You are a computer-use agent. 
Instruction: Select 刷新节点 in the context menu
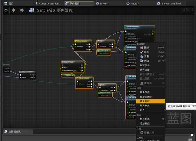click(x=151, y=65)
